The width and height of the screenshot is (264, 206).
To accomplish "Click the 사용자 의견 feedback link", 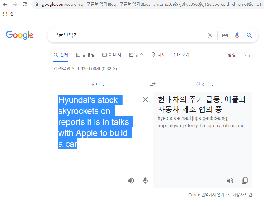I will pos(242,195).
